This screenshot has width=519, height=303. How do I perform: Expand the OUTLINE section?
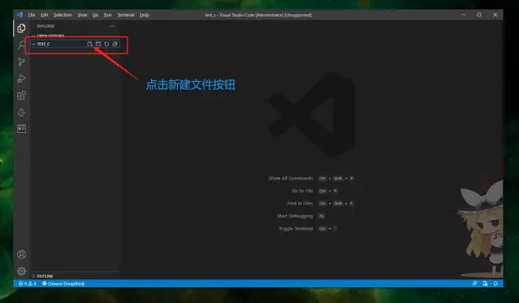75,275
